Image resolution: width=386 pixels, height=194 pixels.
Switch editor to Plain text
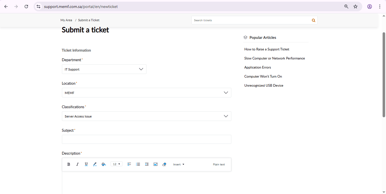point(219,164)
